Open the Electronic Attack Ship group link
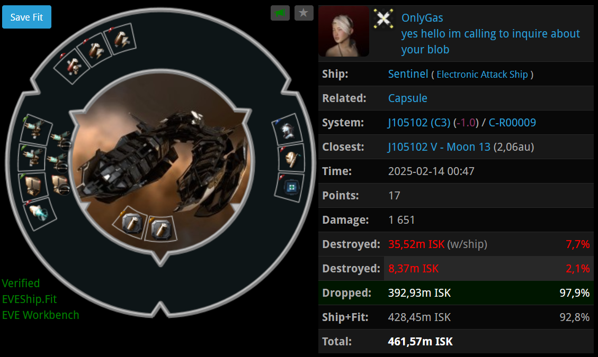598x357 pixels. (x=482, y=74)
